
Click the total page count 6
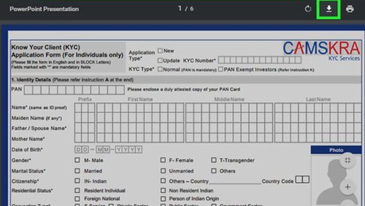coord(191,9)
